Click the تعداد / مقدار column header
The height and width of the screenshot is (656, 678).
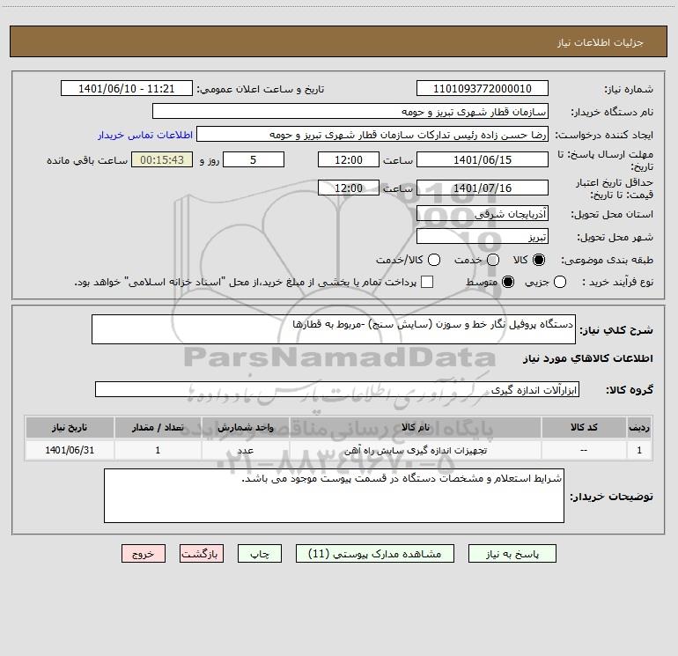tap(158, 427)
